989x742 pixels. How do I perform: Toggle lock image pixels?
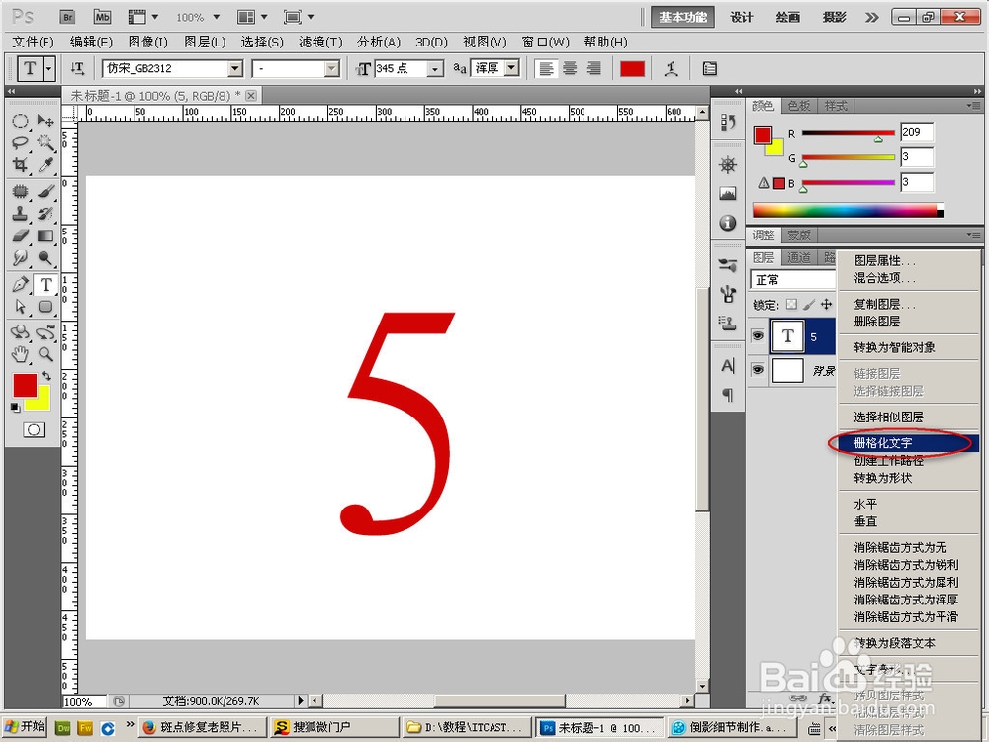(x=809, y=304)
